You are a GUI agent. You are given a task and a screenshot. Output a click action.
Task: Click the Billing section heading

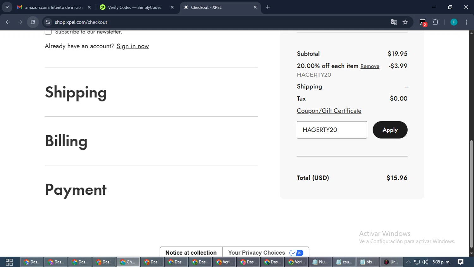[x=66, y=141]
